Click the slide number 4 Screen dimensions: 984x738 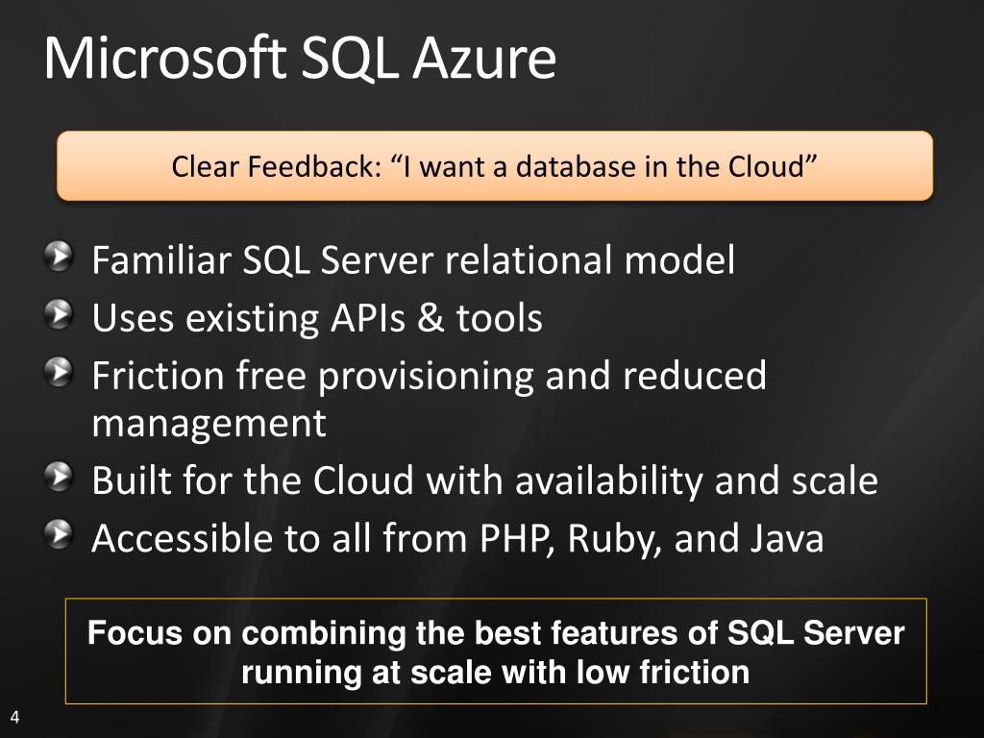(14, 717)
